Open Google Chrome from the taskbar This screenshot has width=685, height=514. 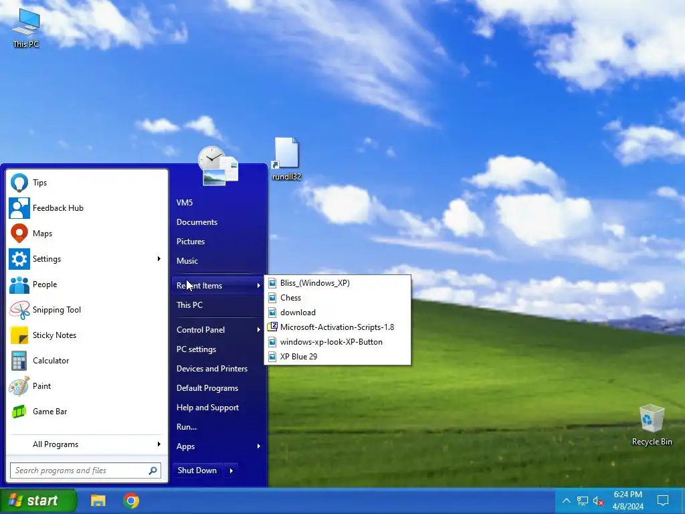(131, 500)
